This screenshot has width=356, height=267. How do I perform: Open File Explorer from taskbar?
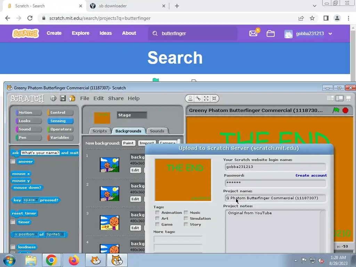pyautogui.click(x=31, y=260)
